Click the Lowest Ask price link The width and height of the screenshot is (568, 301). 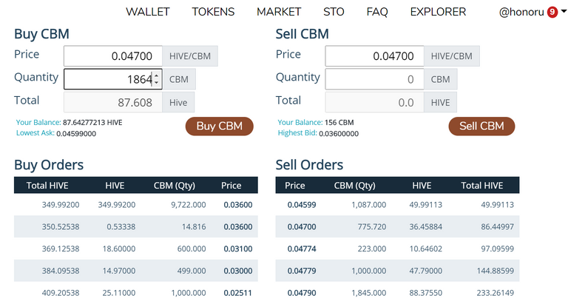(60, 133)
